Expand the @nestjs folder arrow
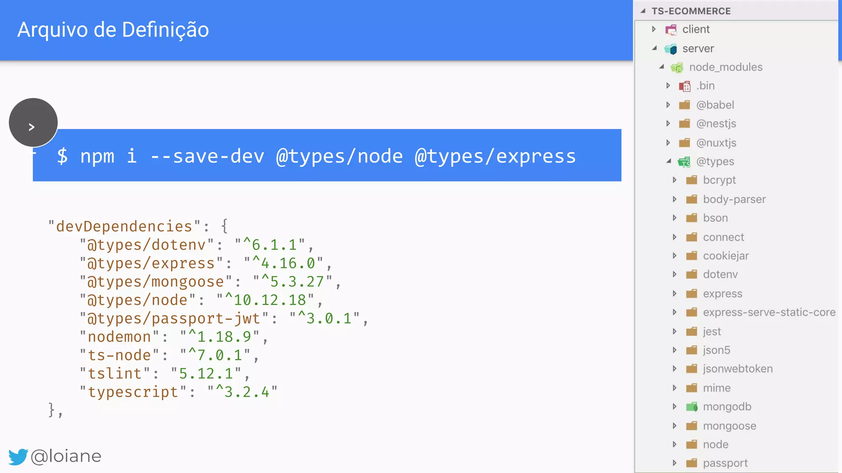 click(x=669, y=123)
